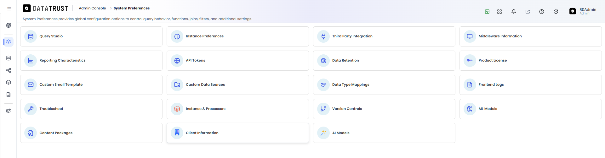This screenshot has width=605, height=158.
Task: Click the DataTrust shield logo
Action: tap(27, 8)
